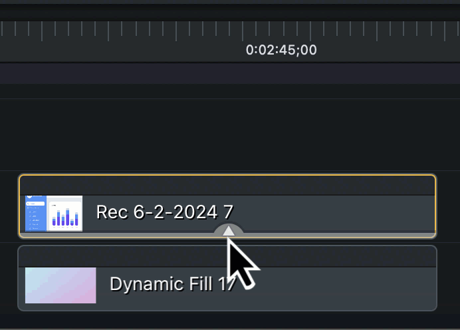
Task: Click the empty area below the Dynamic Fill track
Action: (230, 321)
